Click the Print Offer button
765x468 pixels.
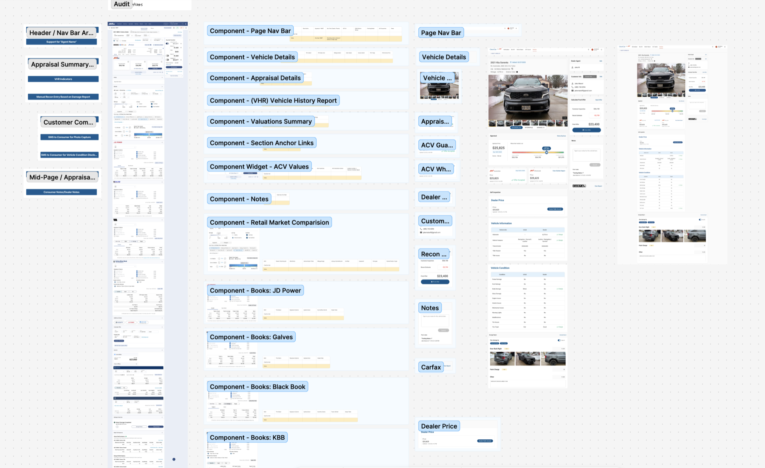coord(586,130)
